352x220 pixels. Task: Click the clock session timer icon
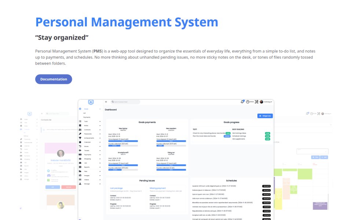(x=247, y=102)
